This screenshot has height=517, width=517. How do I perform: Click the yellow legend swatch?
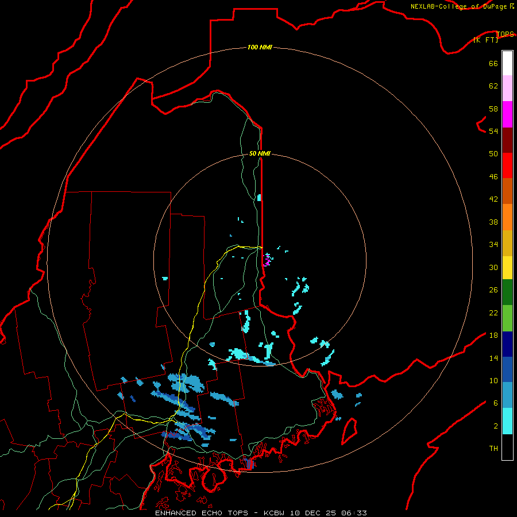(507, 268)
